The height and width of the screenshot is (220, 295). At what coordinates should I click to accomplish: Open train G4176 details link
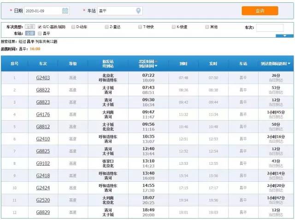(x=43, y=115)
